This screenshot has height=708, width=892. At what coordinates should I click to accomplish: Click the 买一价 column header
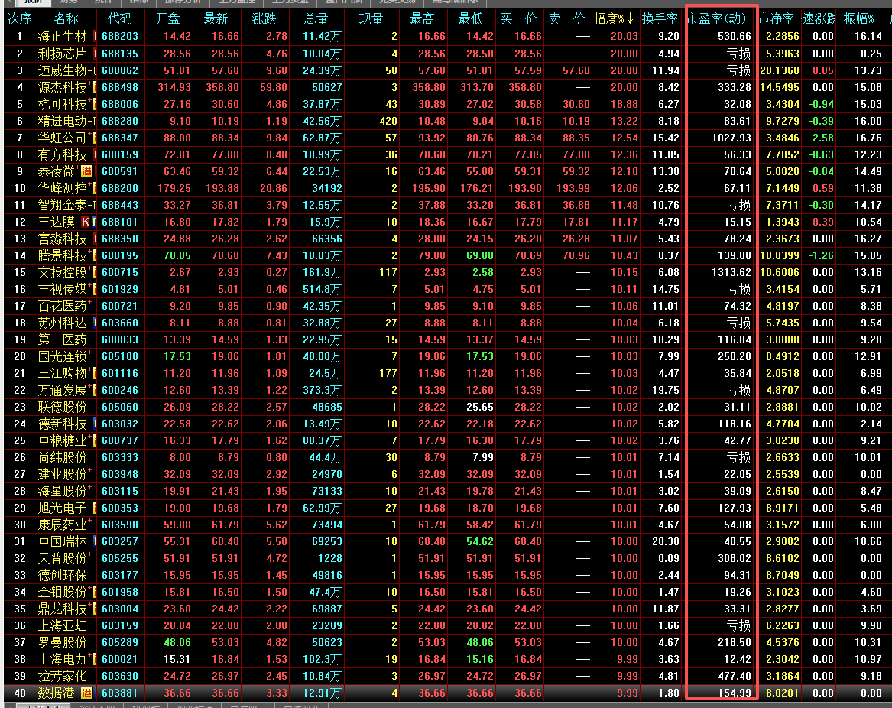coord(518,19)
